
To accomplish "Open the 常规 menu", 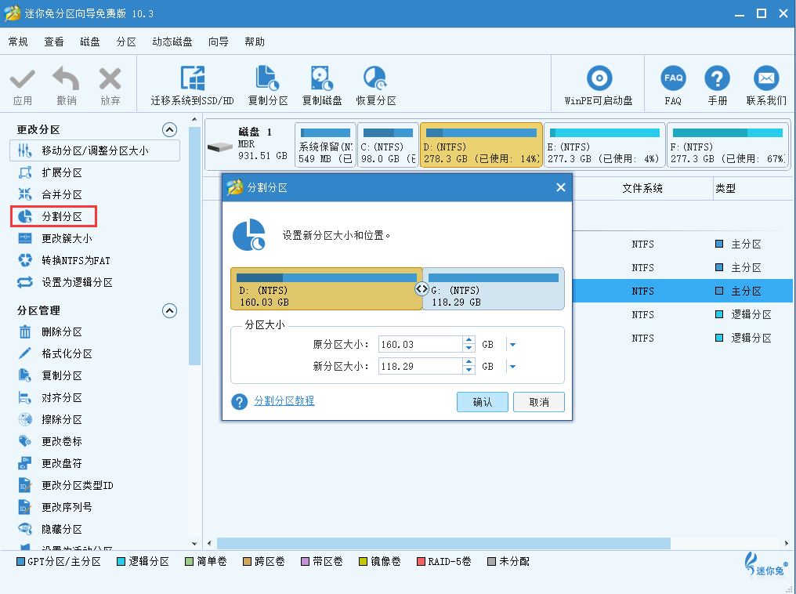I will (x=18, y=42).
